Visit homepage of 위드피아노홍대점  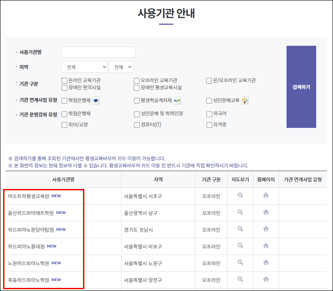266,246
